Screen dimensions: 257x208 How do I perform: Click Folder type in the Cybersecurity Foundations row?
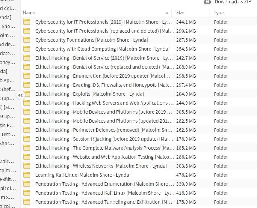(221, 40)
